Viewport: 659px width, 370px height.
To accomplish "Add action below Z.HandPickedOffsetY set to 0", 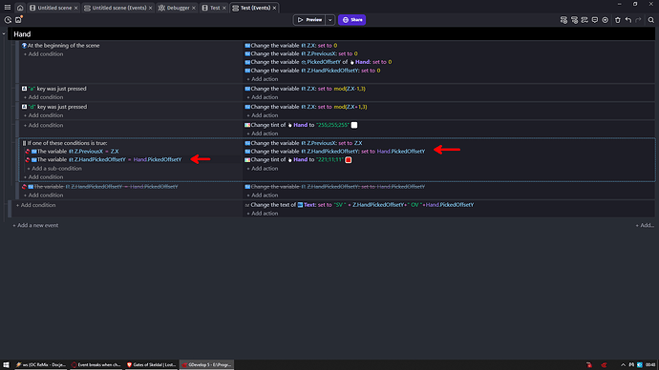I will click(x=263, y=79).
